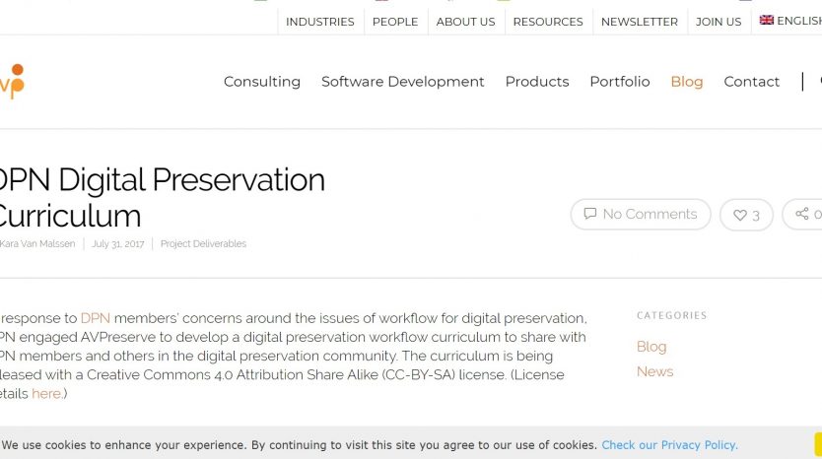Open the Contact navigation item
This screenshot has height=459, width=822.
tap(752, 82)
